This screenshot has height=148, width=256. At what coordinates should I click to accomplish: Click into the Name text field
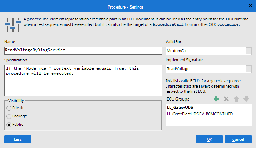[x=83, y=51]
